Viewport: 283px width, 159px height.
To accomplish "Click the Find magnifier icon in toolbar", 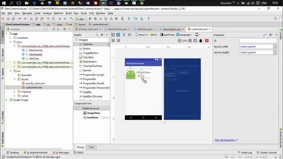I will tap(48, 19).
